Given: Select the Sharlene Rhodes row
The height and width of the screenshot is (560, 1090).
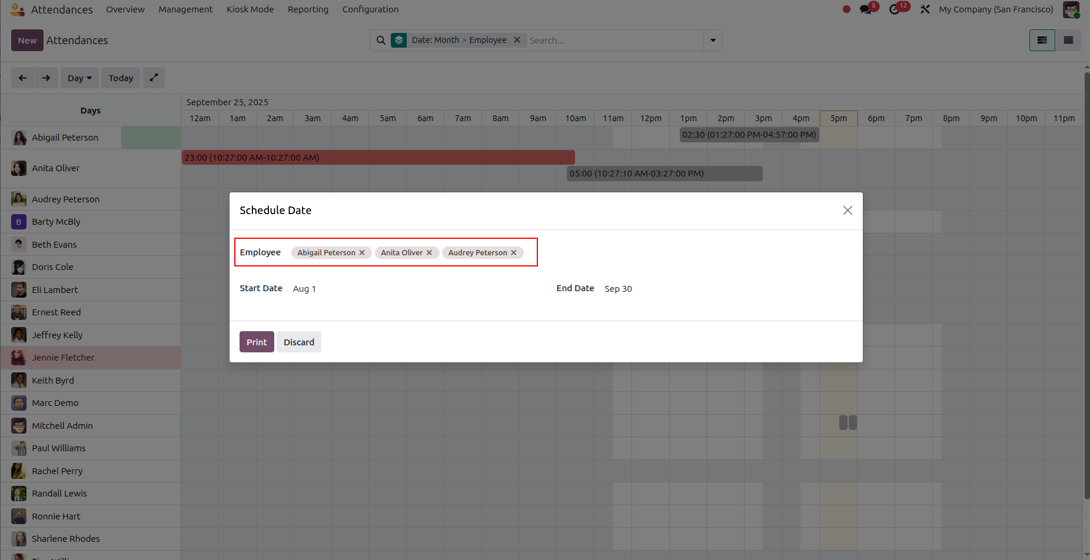Looking at the screenshot, I should [91, 539].
